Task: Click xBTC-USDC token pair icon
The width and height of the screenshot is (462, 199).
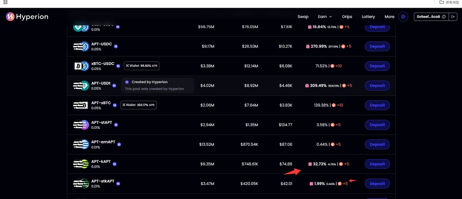Action: [81, 66]
